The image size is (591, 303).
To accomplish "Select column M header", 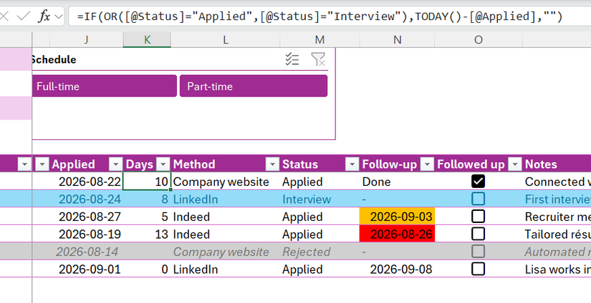I will pos(319,39).
